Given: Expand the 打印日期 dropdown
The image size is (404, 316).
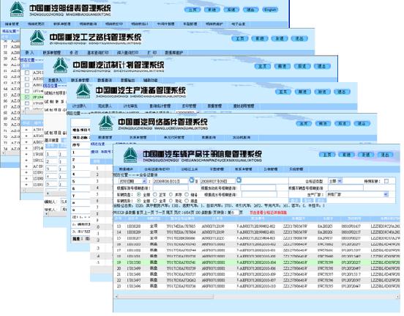Looking at the screenshot, I should [144, 181].
